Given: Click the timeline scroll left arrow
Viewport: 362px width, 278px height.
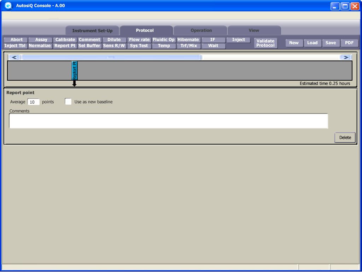Looking at the screenshot, I should [14, 57].
